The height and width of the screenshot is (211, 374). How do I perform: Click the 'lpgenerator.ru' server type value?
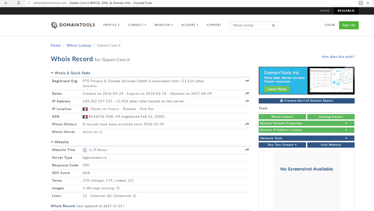click(x=95, y=158)
